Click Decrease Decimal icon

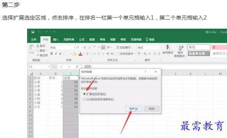pyautogui.click(x=159, y=54)
